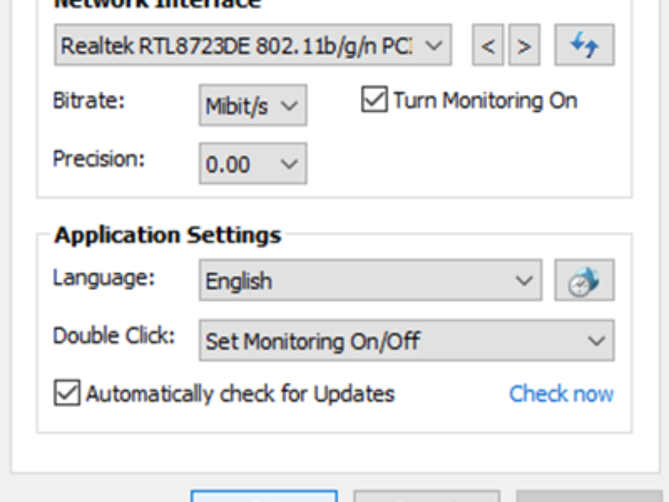Select the 'Mibit/s' bitrate unit value
Screen dimensions: 669x502
(x=237, y=106)
